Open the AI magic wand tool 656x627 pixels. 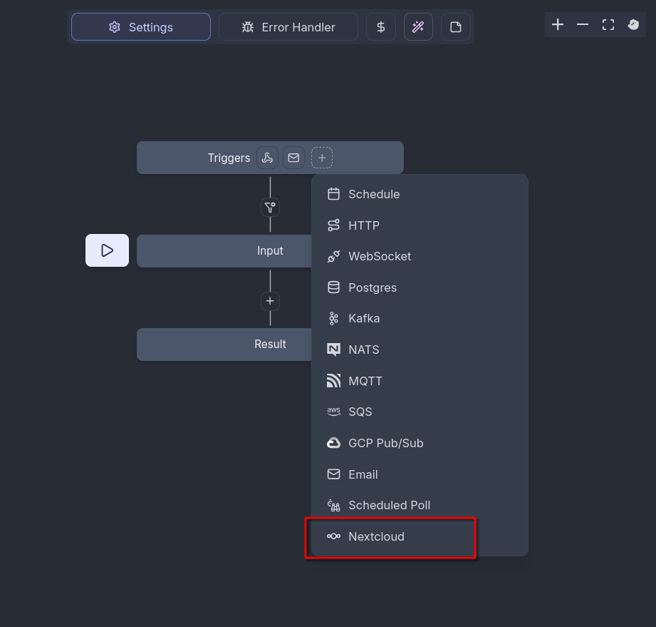point(418,26)
